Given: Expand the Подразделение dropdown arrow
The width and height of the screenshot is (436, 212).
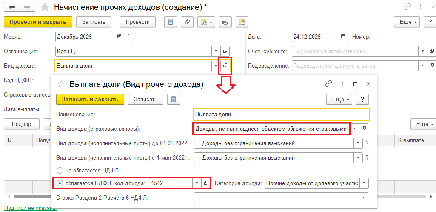Looking at the screenshot, I should point(423,66).
